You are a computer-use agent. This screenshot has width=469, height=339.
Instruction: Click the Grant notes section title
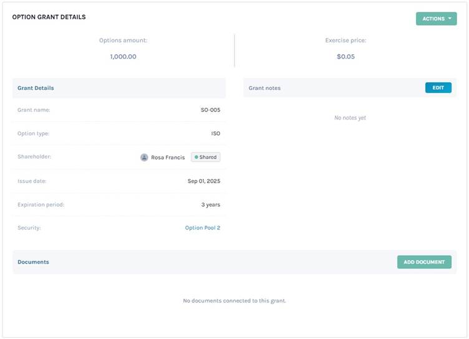pos(264,88)
